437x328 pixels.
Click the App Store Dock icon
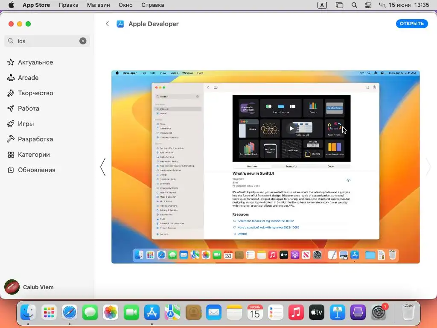[x=152, y=312]
